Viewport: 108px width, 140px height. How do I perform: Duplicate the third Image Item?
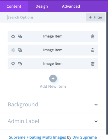(x=20, y=64)
